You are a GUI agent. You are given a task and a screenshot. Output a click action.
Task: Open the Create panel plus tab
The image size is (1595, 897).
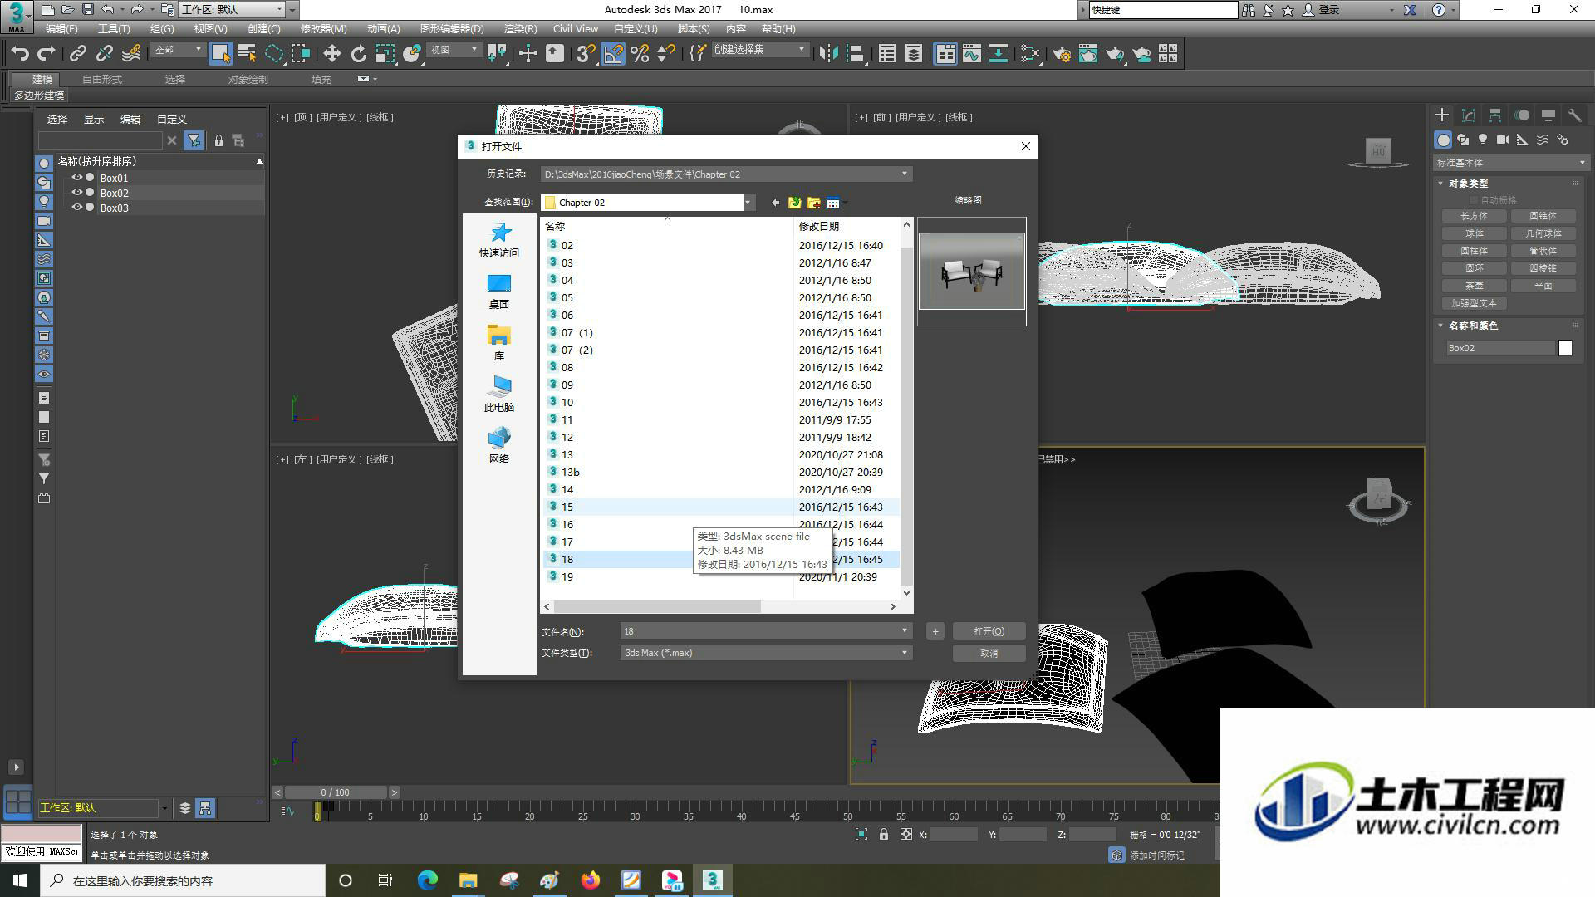pyautogui.click(x=1442, y=115)
